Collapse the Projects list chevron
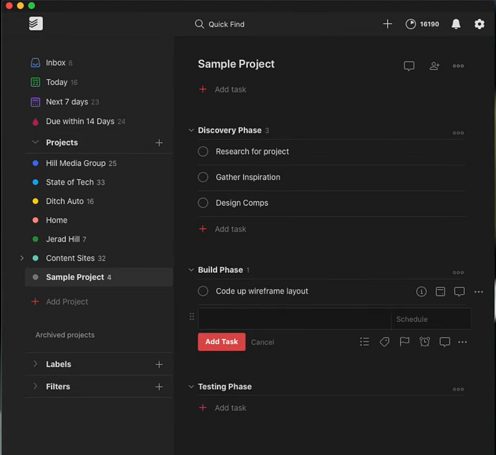This screenshot has height=455, width=496. (35, 143)
